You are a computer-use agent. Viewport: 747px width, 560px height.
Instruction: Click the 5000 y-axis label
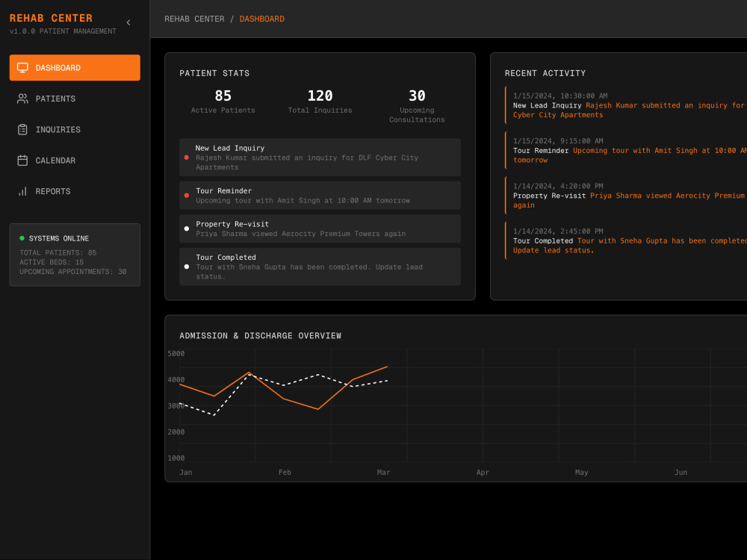pos(176,354)
